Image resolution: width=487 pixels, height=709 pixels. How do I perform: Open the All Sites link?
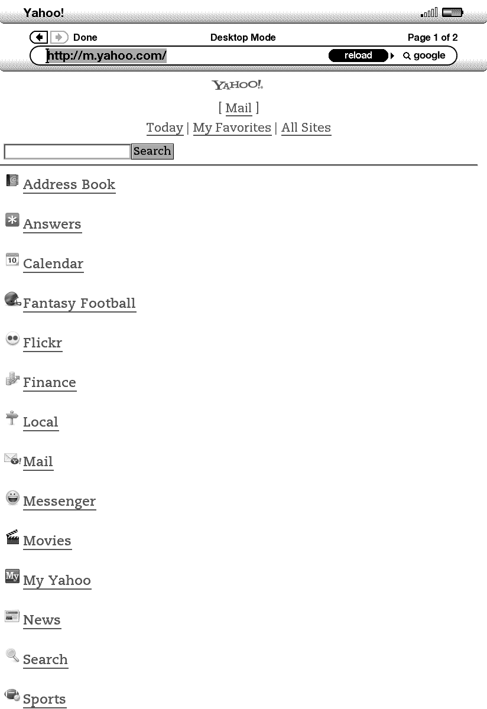coord(306,128)
